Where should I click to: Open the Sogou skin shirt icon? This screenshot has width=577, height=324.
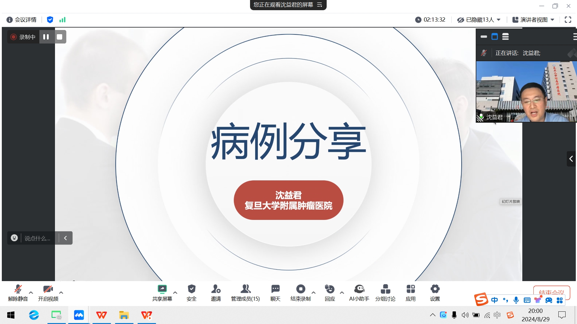pos(538,300)
